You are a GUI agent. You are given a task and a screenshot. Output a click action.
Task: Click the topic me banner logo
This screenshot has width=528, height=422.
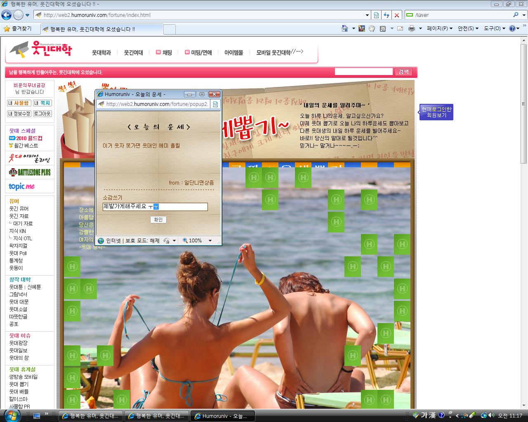pos(22,186)
